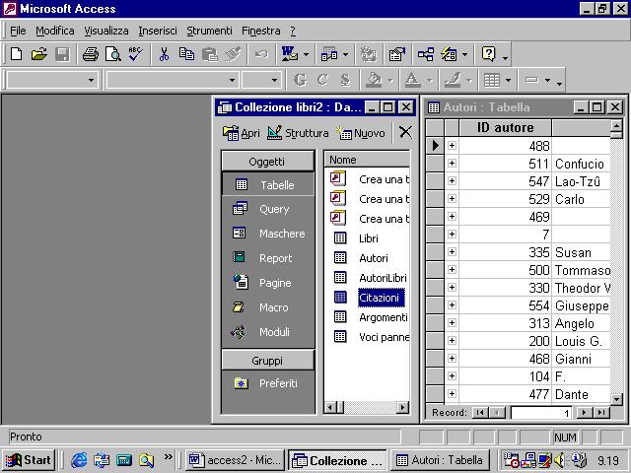Click the volume speaker tray icon
The image size is (631, 473).
click(560, 460)
